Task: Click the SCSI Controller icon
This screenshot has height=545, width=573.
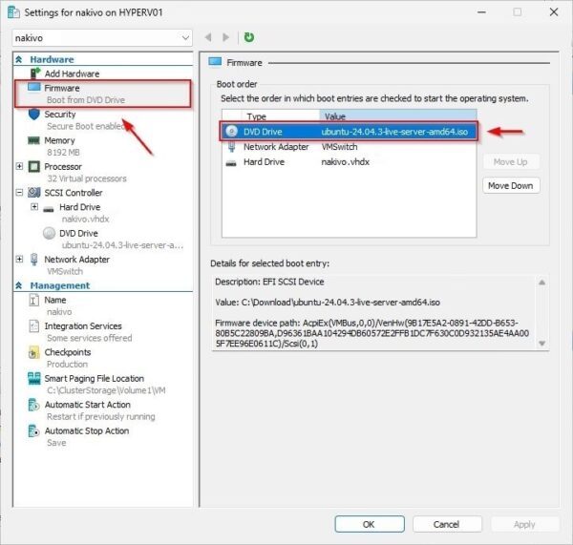Action: pos(34,193)
